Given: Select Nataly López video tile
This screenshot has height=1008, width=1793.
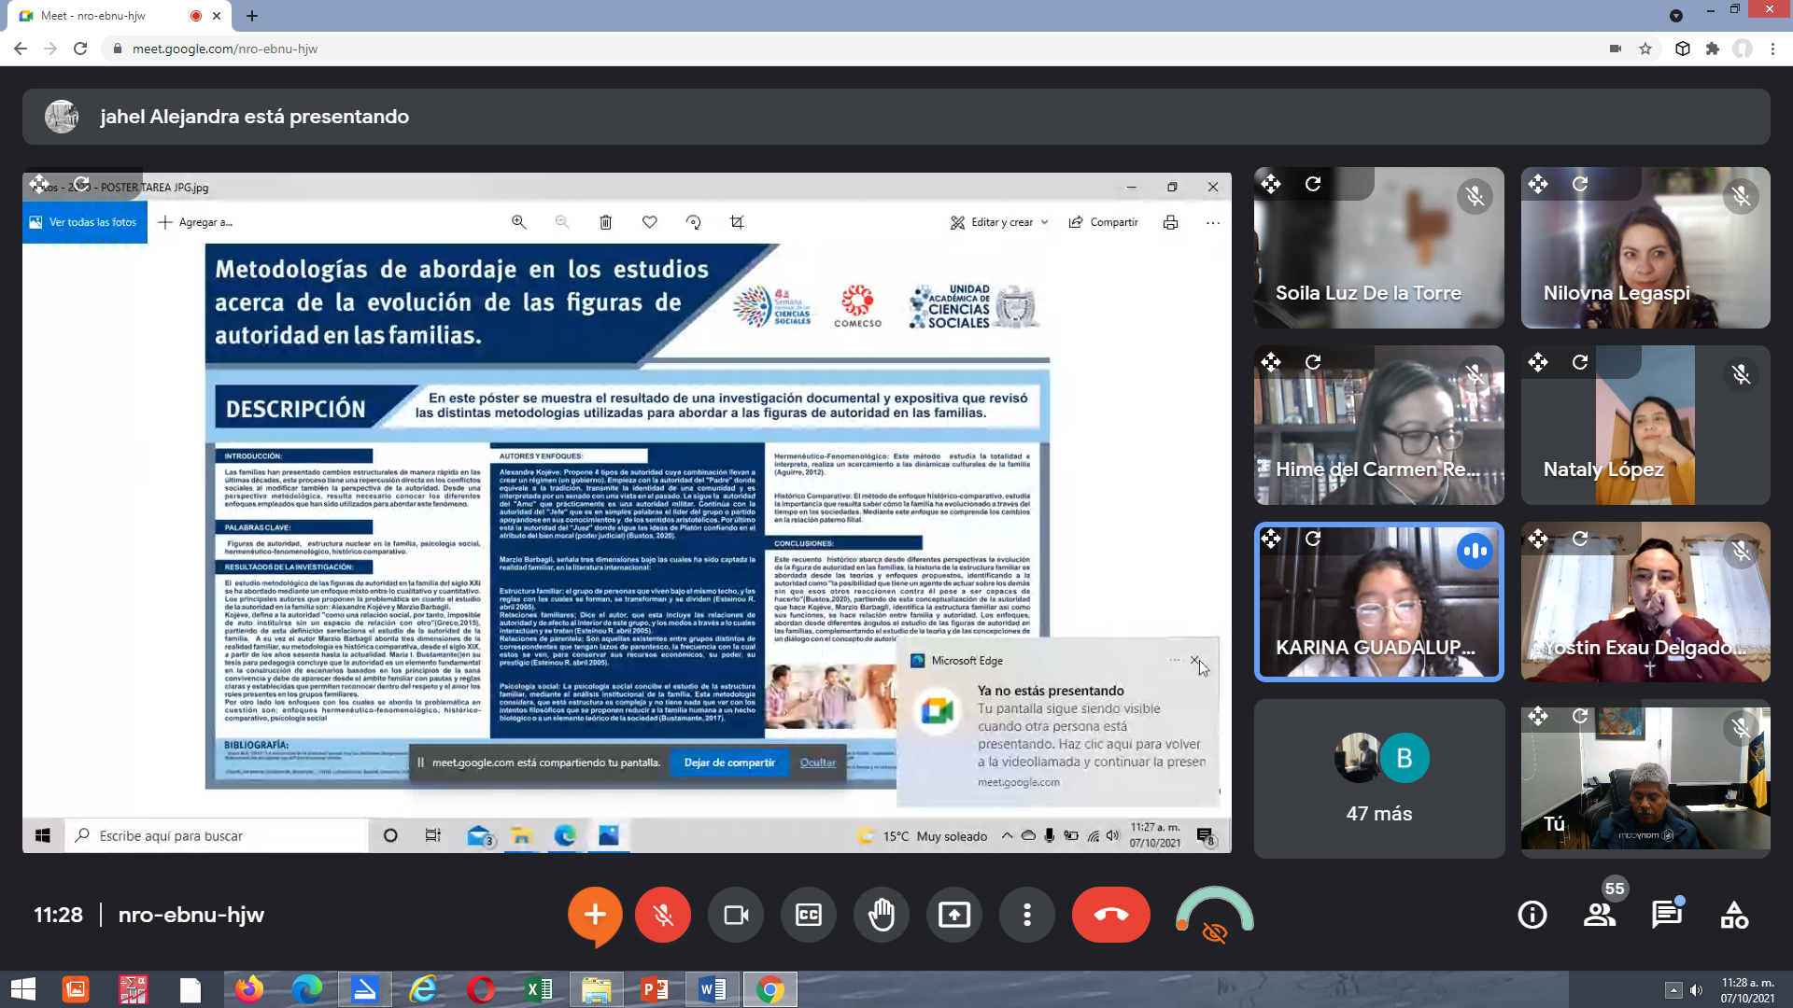Looking at the screenshot, I should [x=1645, y=425].
